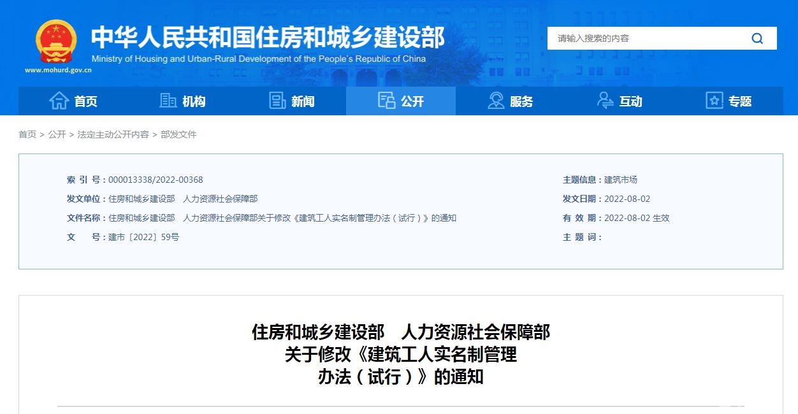Click the English ministry name subtitle
The image size is (798, 414).
259,59
